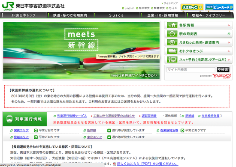
Task: Open the おトクなきっぷ red arrow
Action: 229,51
